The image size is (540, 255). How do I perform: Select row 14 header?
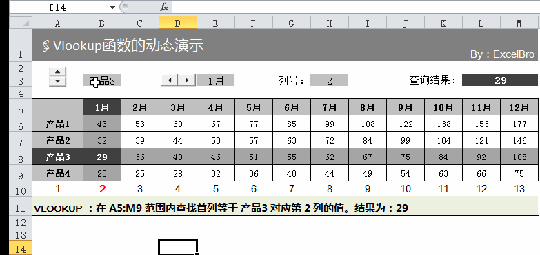(x=21, y=248)
